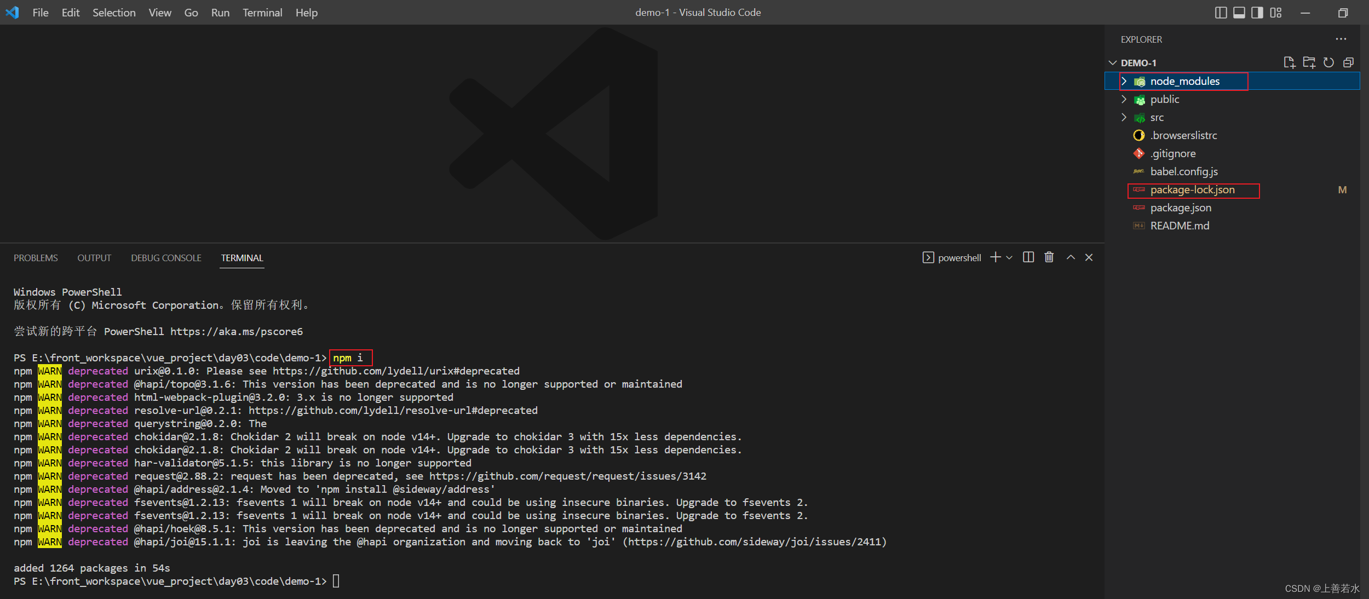Image resolution: width=1369 pixels, height=599 pixels.
Task: Click the src folder icon
Action: 1140,118
